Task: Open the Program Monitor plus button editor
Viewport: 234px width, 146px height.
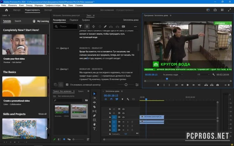Action: (x=229, y=85)
